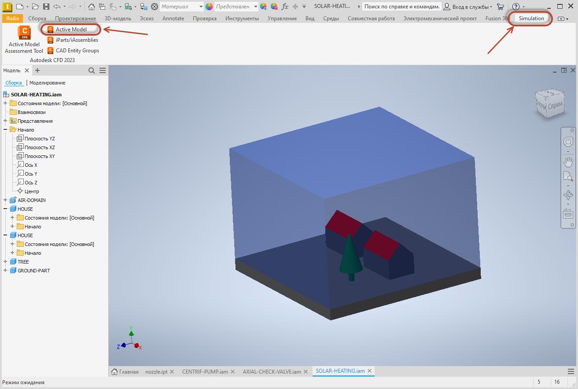Screen dimensions: 578x389
Task: Go to the Главная home tab
Action: click(125, 371)
